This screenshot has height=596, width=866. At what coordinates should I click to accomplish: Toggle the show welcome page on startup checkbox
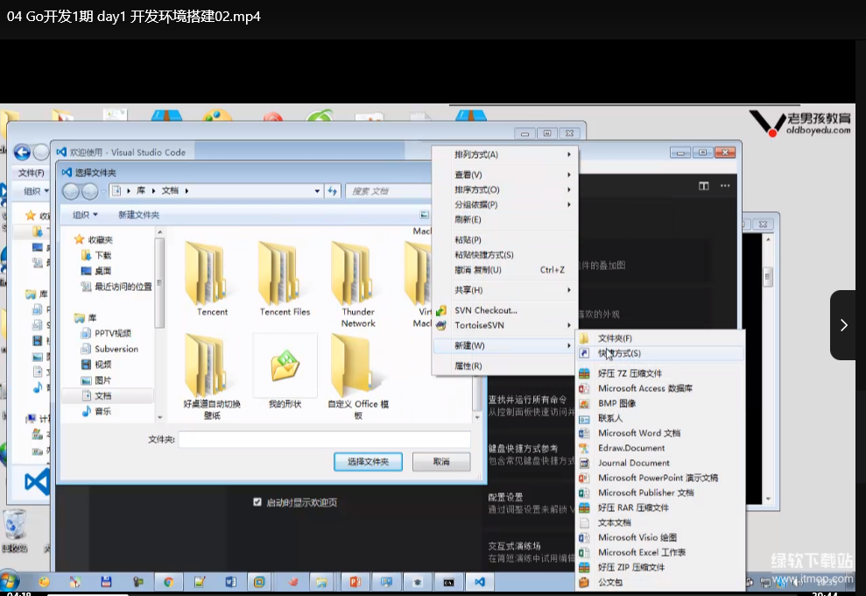pyautogui.click(x=257, y=502)
